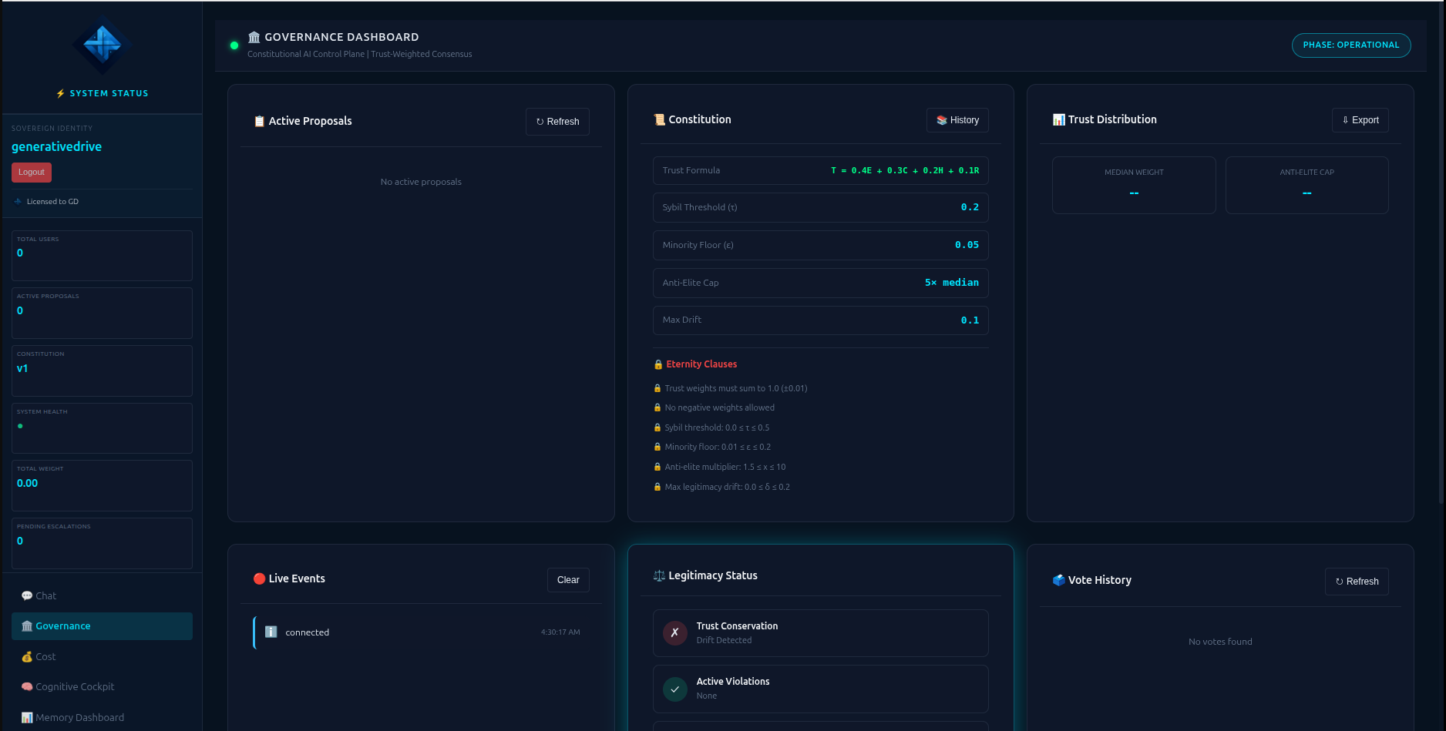
Task: Click the red dot icon beside Live Events
Action: tap(259, 578)
